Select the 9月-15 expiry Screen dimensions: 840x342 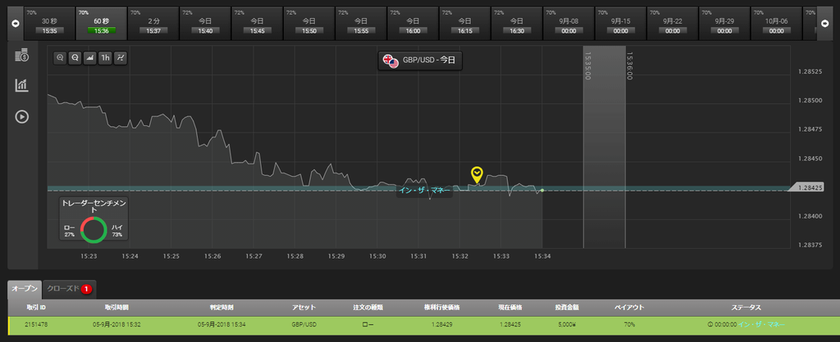(x=621, y=24)
